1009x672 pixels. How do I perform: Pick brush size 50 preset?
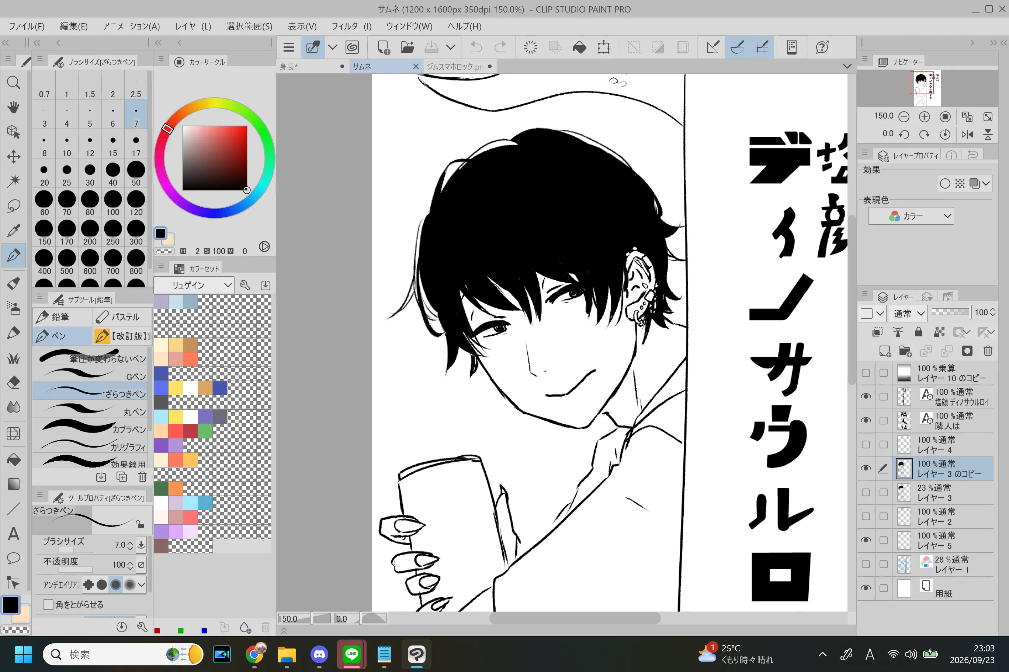tap(136, 173)
